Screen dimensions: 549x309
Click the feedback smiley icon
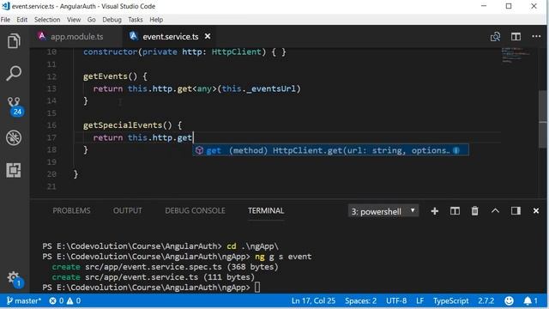509,301
